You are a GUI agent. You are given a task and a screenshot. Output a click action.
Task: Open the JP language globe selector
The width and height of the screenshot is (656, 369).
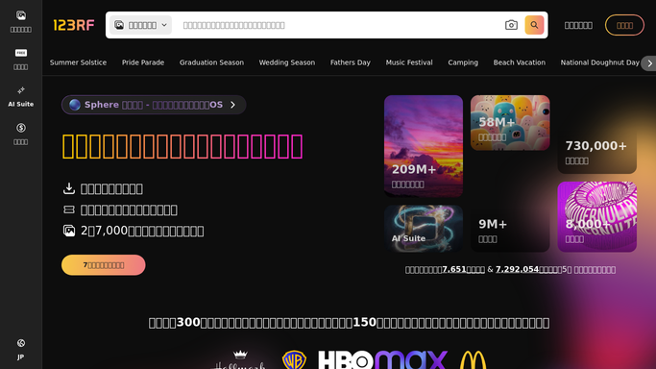pos(20,350)
